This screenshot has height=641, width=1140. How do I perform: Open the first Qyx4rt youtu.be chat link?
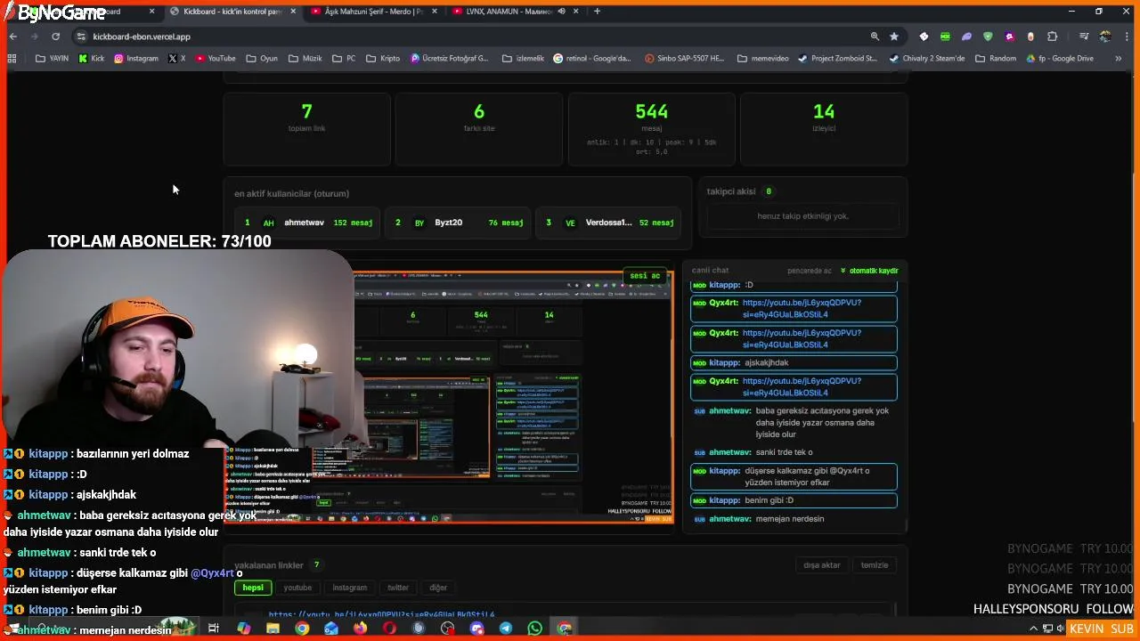pos(802,308)
